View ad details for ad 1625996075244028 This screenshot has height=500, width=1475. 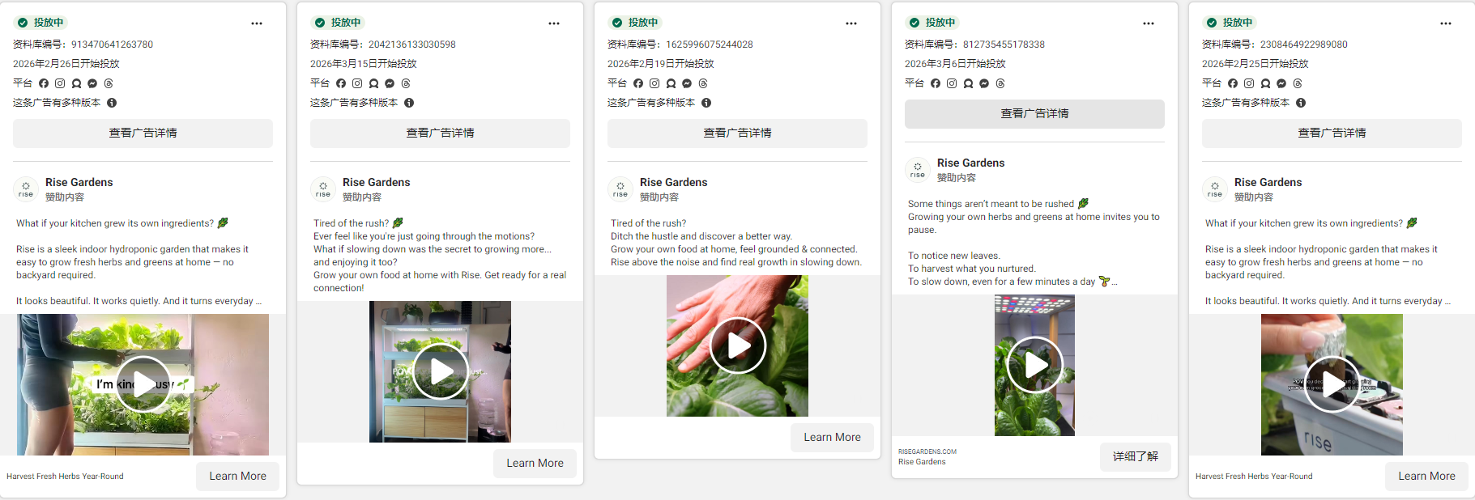(x=737, y=133)
